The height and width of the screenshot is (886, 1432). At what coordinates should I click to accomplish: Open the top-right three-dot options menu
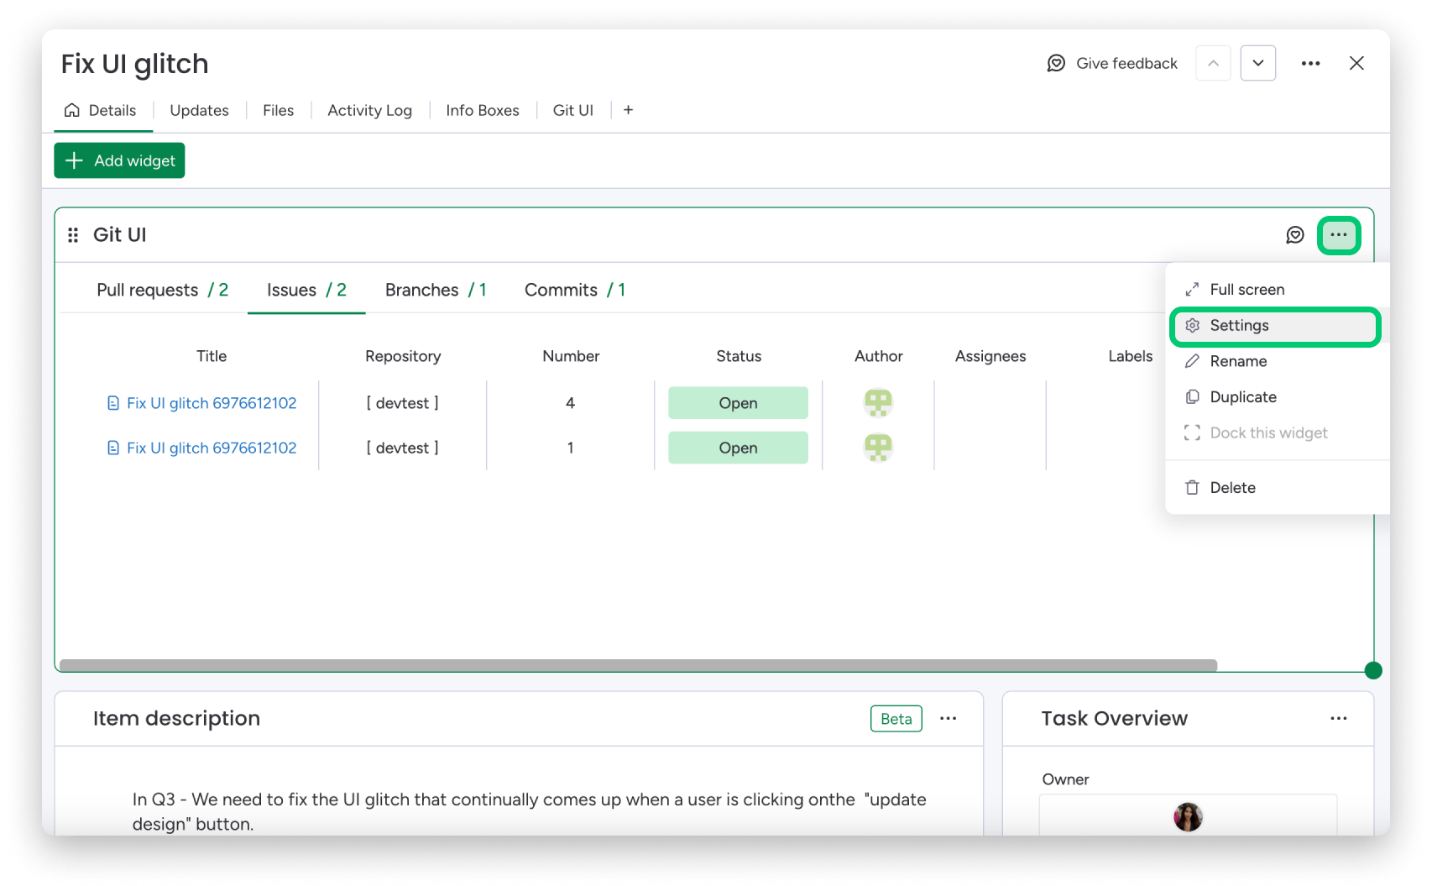[x=1310, y=63]
